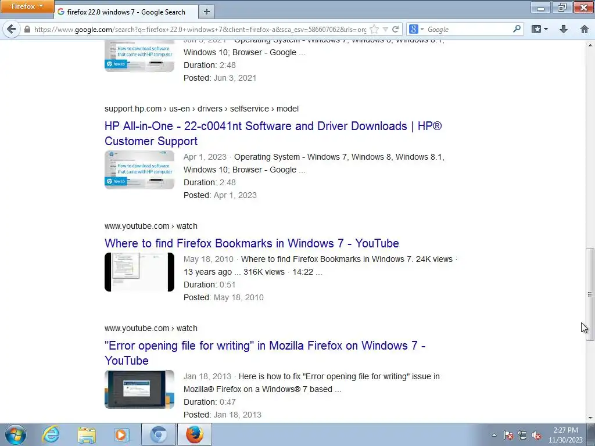
Task: Show hidden tray icons arrow
Action: tap(494, 435)
